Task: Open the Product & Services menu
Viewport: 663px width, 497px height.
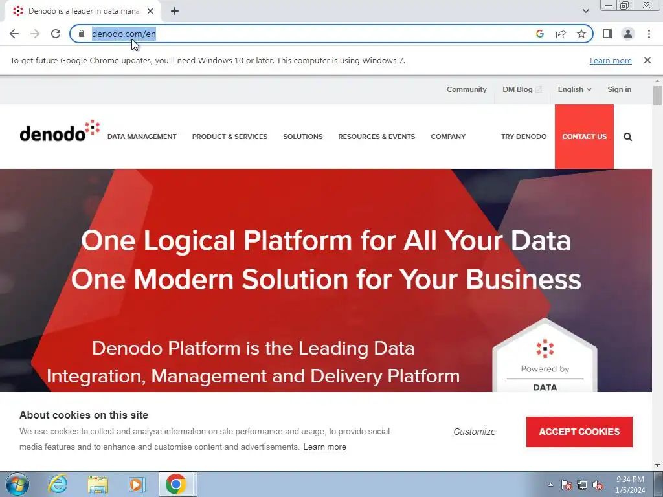Action: 230,137
